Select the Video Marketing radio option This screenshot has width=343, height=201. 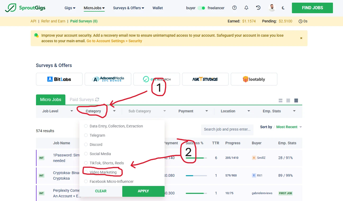[86, 172]
